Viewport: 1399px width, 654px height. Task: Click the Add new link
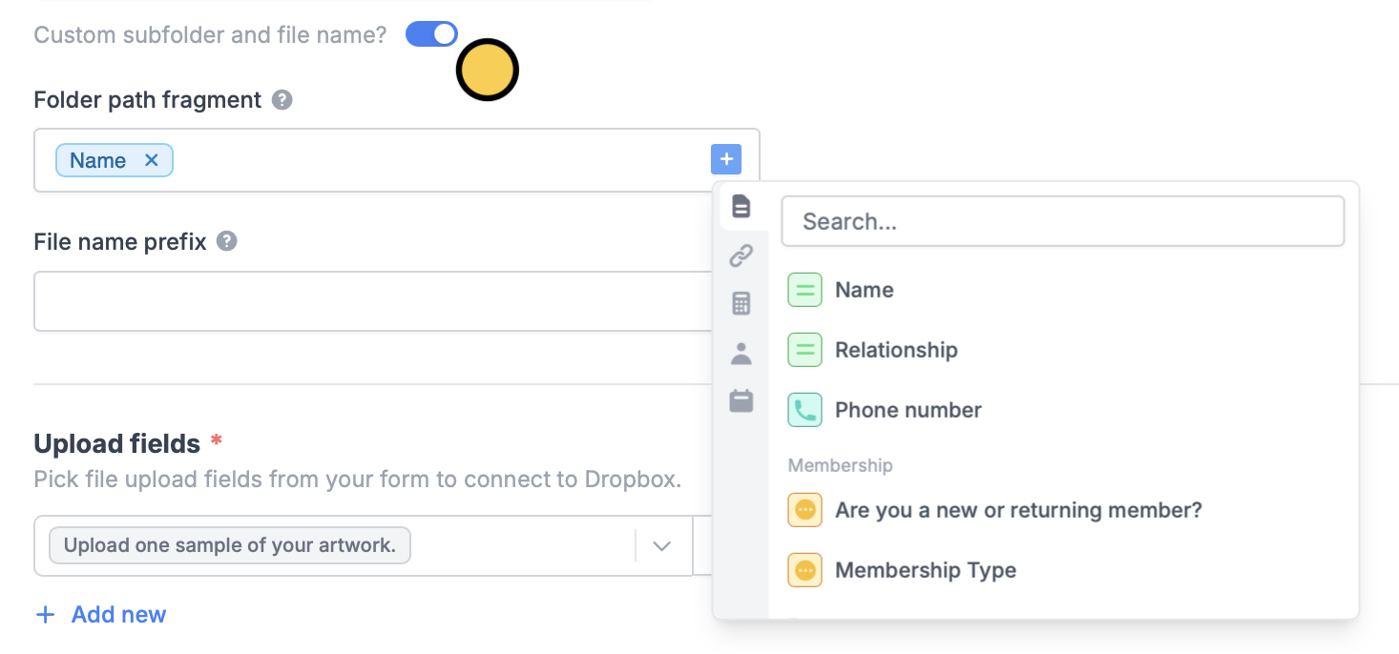(99, 614)
